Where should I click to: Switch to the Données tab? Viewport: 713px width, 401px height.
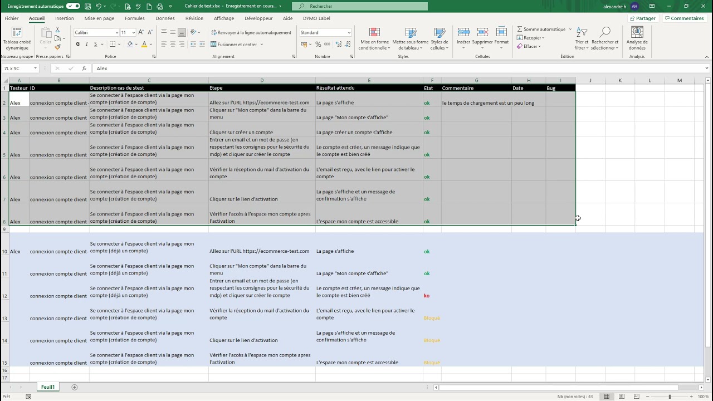(x=165, y=18)
